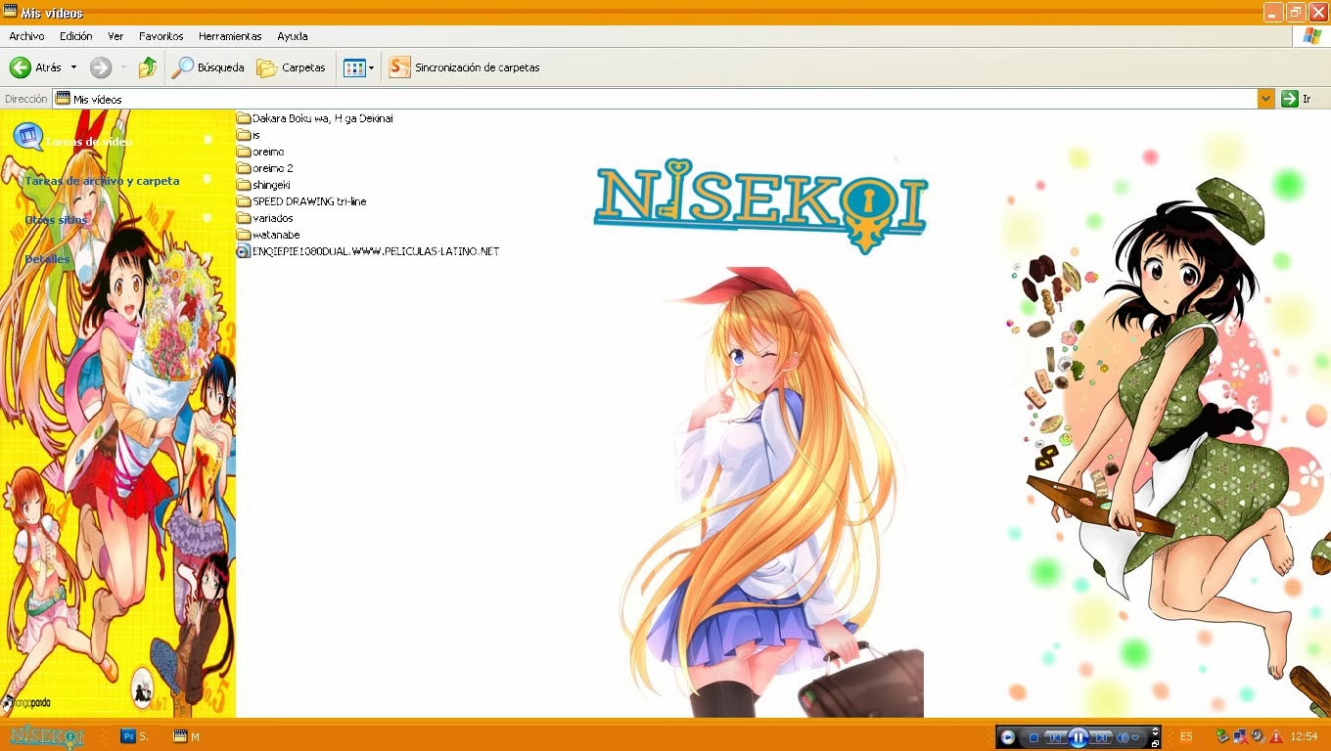Click the Detalles header text
Viewport: 1331px width, 751px height.
[47, 259]
